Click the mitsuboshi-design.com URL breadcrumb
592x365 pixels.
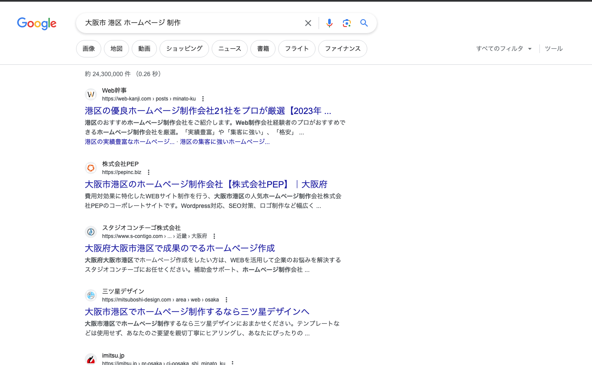pyautogui.click(x=160, y=300)
